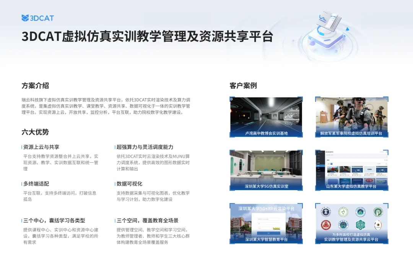Click the login form in 智慧教育平台 image
413x260 pixels.
[x=268, y=224]
